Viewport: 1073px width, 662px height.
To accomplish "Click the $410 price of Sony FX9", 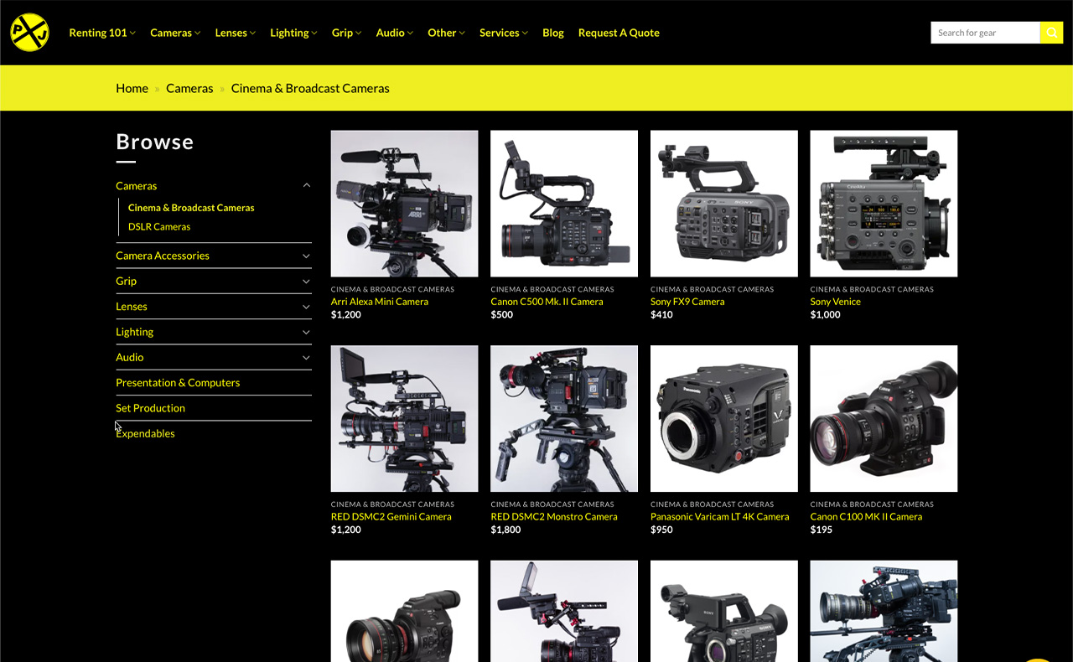I will click(661, 315).
